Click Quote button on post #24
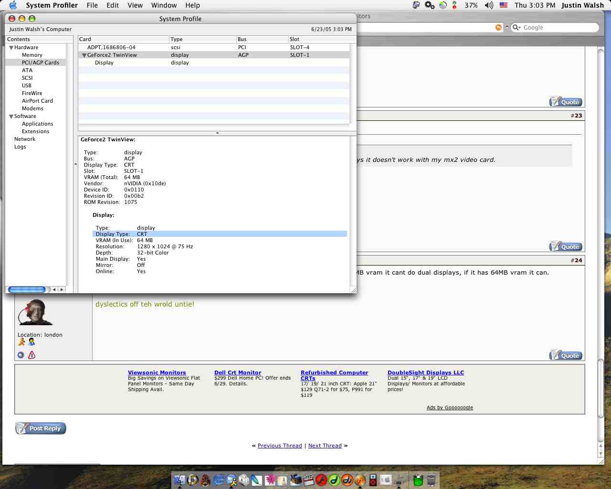 point(566,355)
